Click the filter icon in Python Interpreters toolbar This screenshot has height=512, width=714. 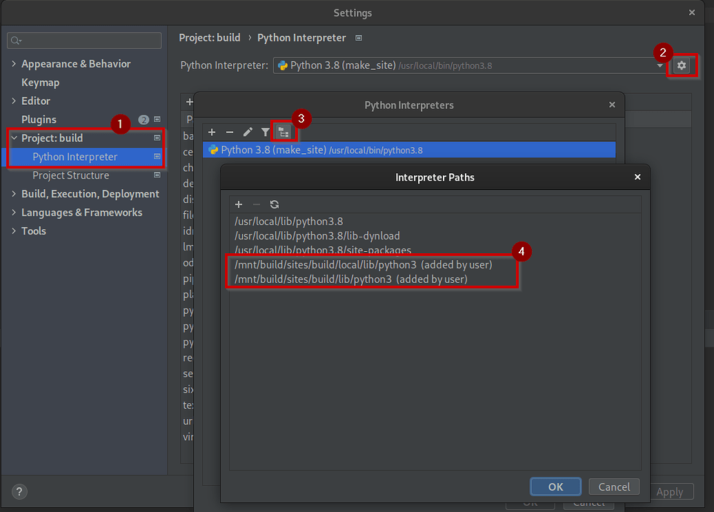(x=265, y=132)
